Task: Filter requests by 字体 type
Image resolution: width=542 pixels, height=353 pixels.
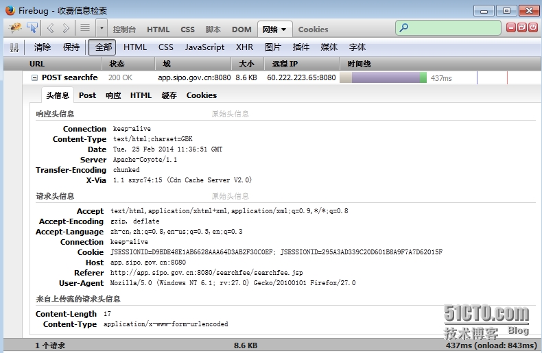Action: (357, 47)
